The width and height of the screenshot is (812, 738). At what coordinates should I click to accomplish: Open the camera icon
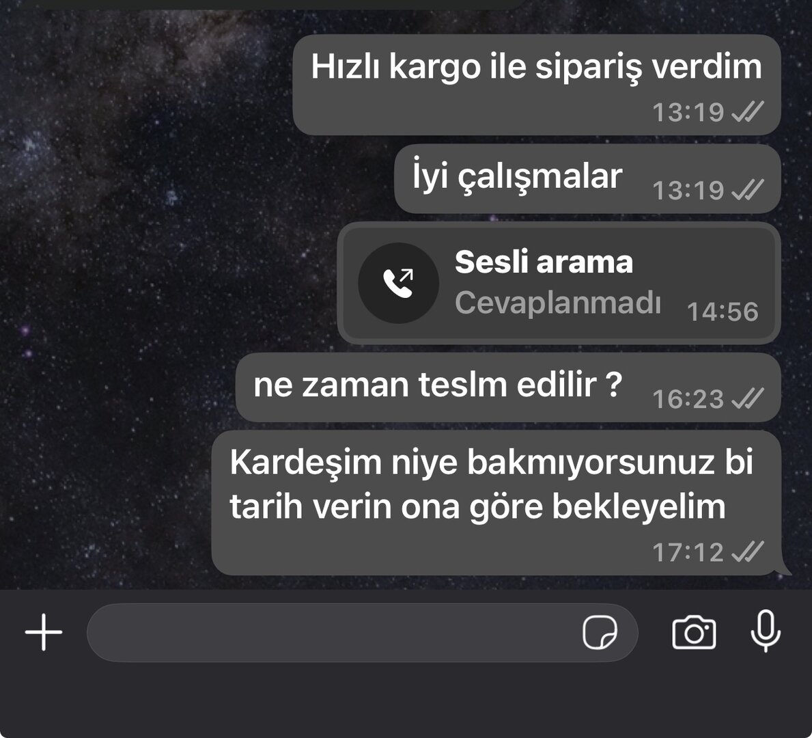[694, 632]
